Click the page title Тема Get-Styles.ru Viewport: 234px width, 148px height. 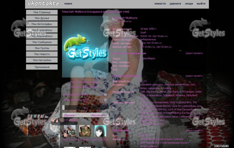coord(95,12)
